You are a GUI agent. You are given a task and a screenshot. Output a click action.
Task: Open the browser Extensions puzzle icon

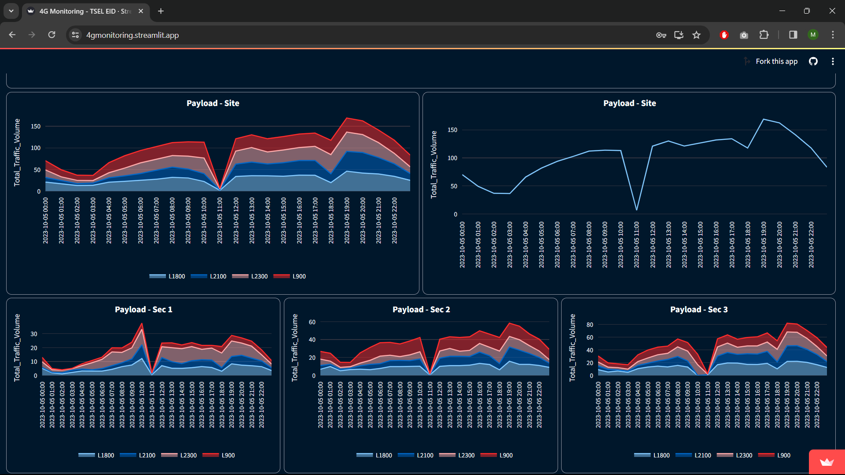764,35
